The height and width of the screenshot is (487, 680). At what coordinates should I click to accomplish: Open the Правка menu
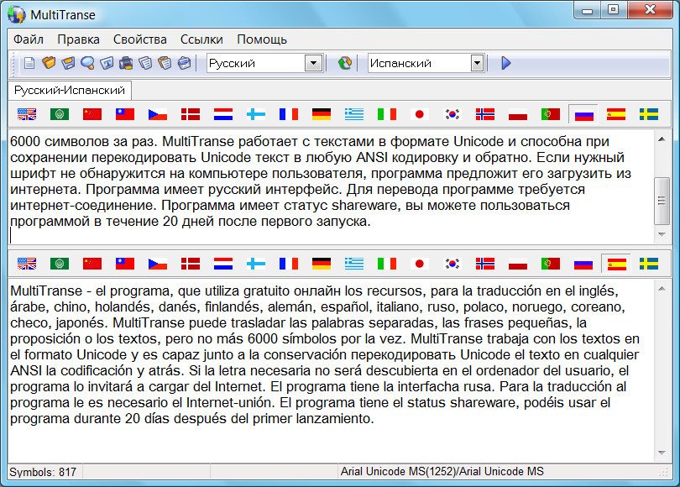pos(79,39)
